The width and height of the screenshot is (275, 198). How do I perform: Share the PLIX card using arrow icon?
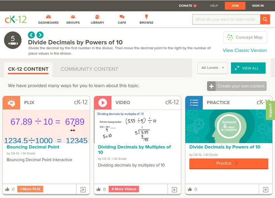click(83, 190)
